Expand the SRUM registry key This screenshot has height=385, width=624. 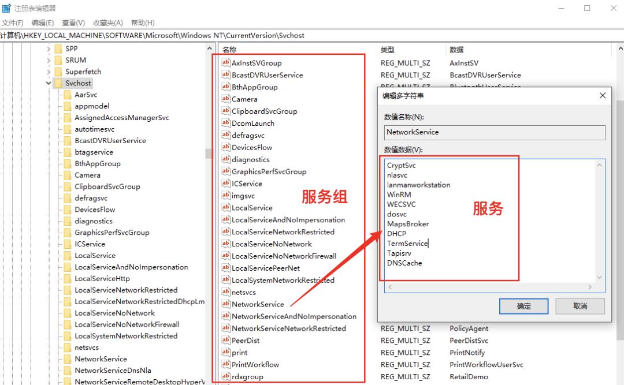click(49, 60)
